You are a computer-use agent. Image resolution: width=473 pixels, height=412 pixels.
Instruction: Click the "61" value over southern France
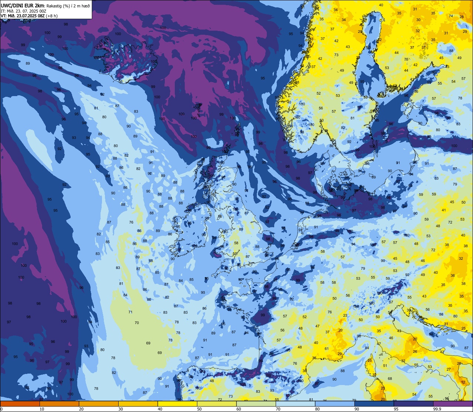[x=327, y=348]
